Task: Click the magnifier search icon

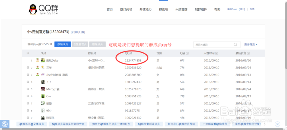Action: 235,44
